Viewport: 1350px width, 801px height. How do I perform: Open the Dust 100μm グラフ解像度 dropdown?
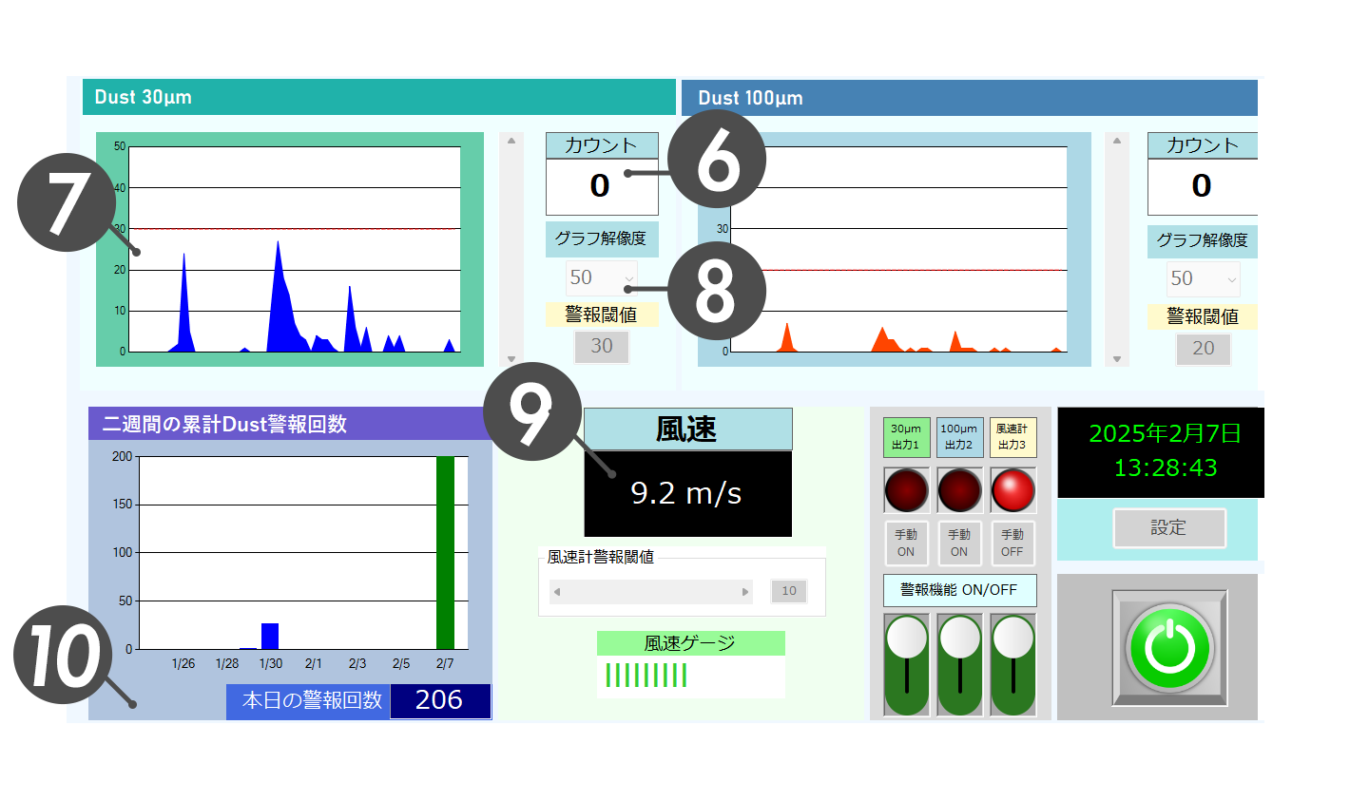[x=1203, y=278]
